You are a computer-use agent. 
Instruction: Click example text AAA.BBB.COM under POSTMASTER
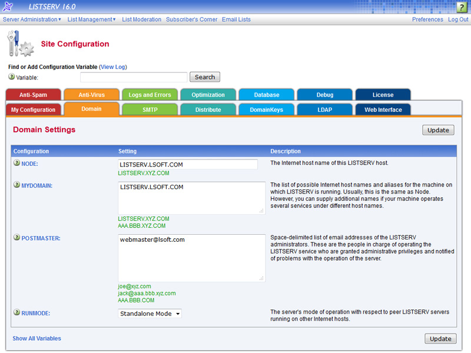pyautogui.click(x=136, y=300)
